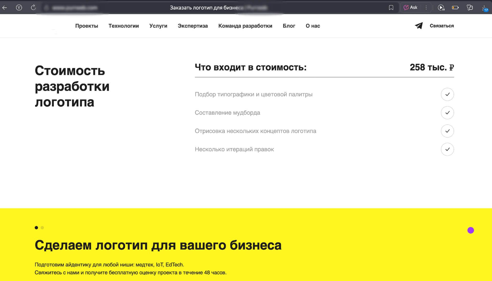Toggle checkmark for Подбор типографики и цветовой палитры
The width and height of the screenshot is (492, 281).
[x=447, y=94]
